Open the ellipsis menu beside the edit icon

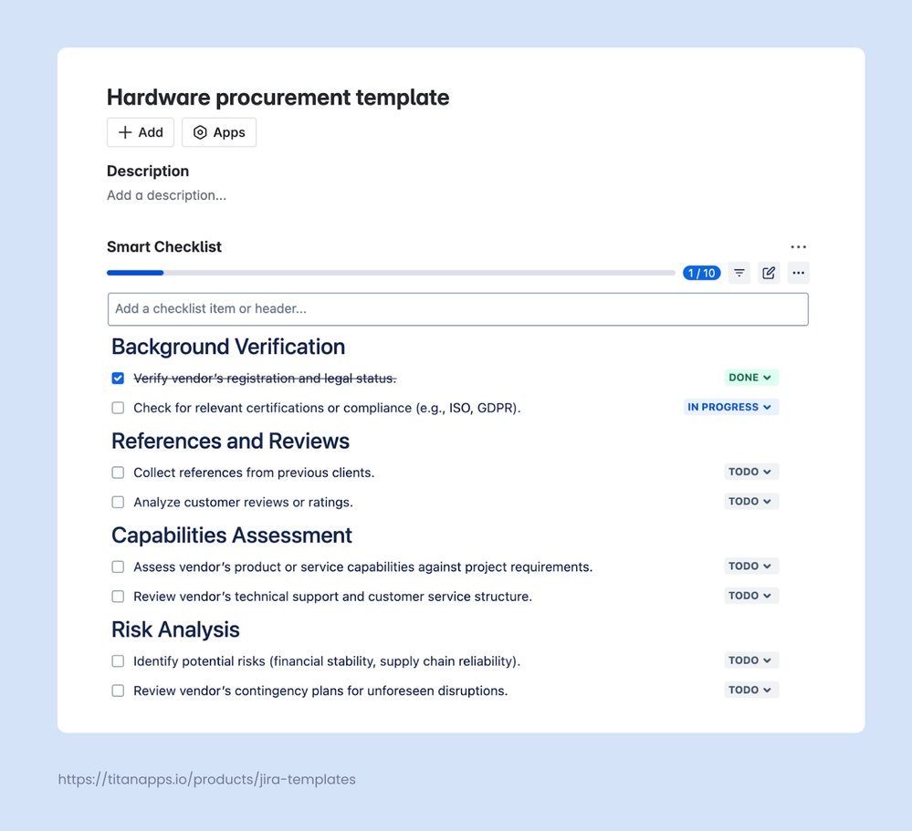798,272
